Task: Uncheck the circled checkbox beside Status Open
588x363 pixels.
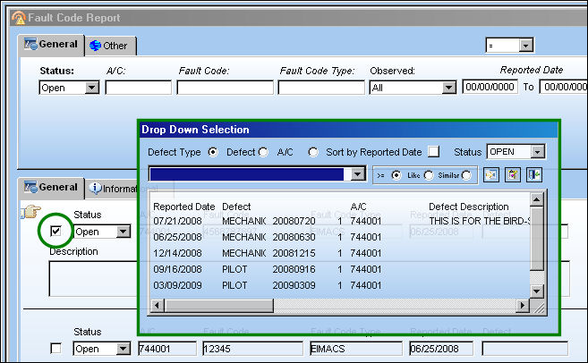Action: [55, 231]
